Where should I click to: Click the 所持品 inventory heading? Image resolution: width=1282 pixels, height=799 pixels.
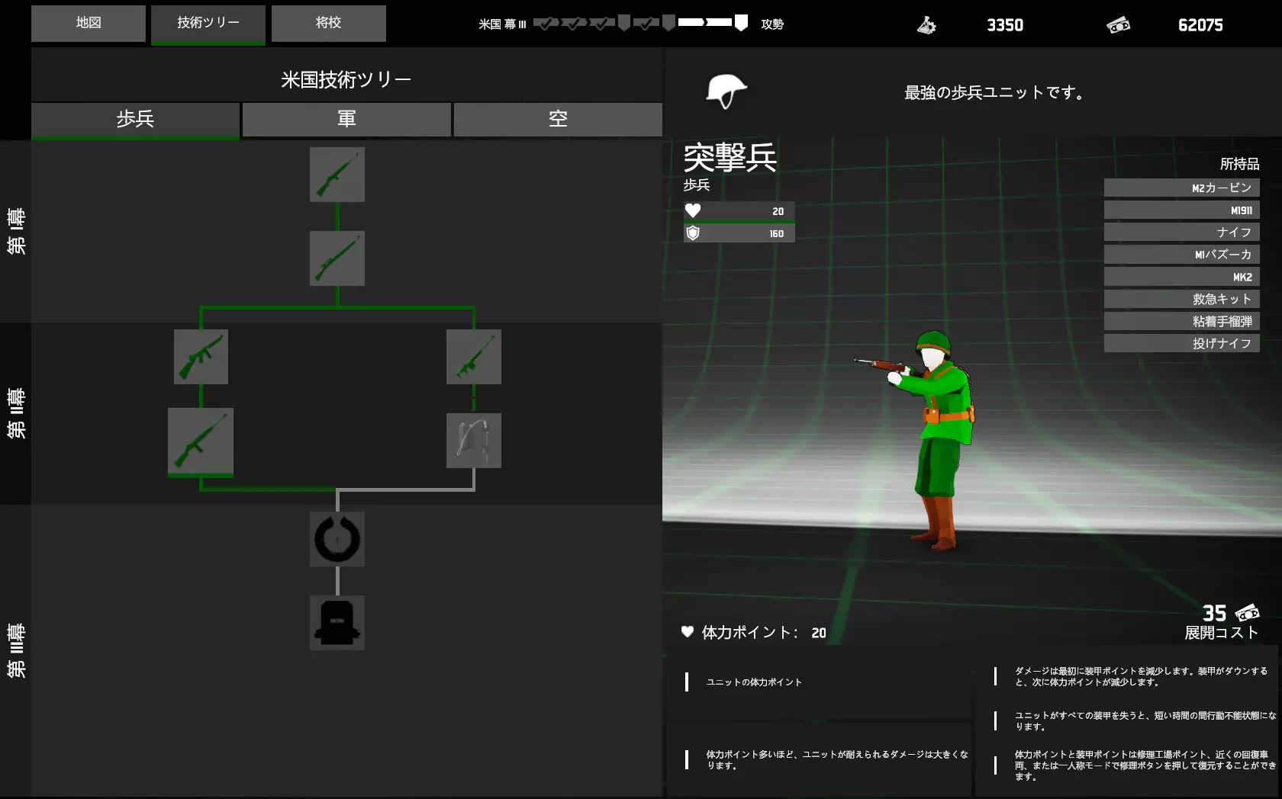tap(1239, 164)
